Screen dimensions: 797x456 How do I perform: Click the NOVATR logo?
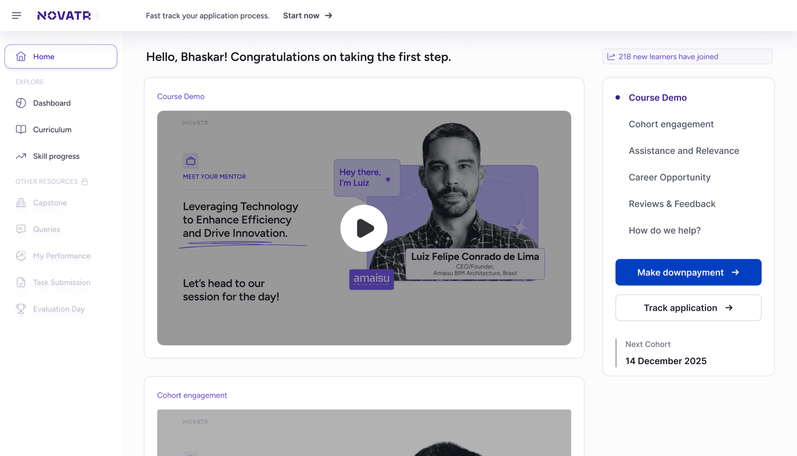tap(64, 16)
